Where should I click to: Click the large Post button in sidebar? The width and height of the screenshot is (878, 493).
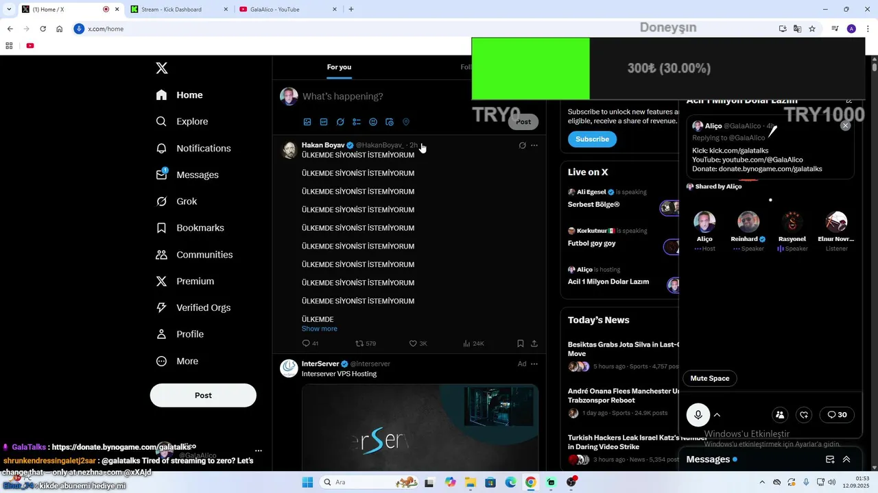(203, 395)
